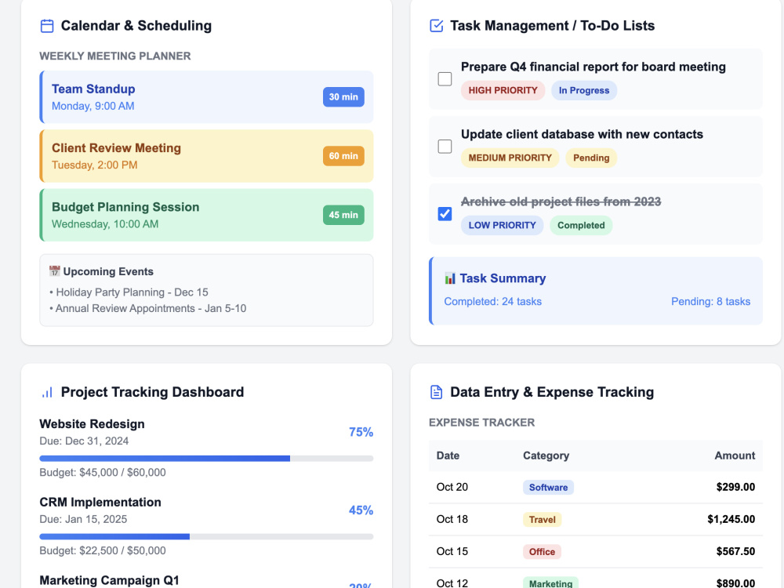Click Completed: 24 tasks text
Image resolution: width=784 pixels, height=588 pixels.
click(x=492, y=302)
